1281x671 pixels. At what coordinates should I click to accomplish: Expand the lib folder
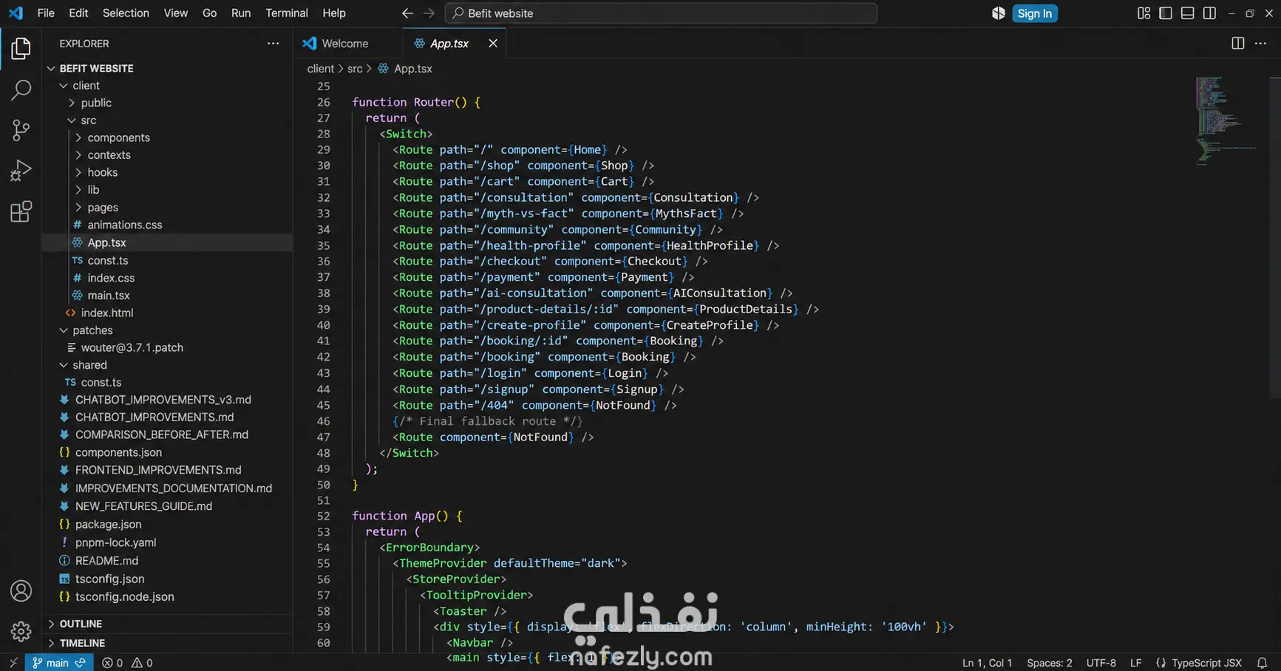click(x=93, y=190)
